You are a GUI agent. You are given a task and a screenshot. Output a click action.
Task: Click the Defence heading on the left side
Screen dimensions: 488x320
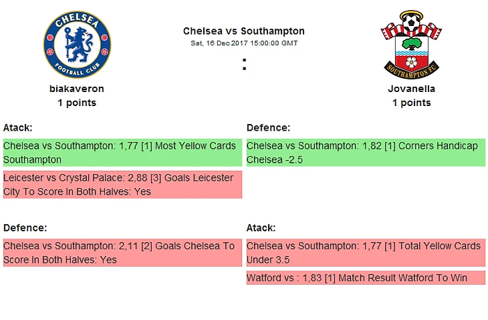(25, 227)
